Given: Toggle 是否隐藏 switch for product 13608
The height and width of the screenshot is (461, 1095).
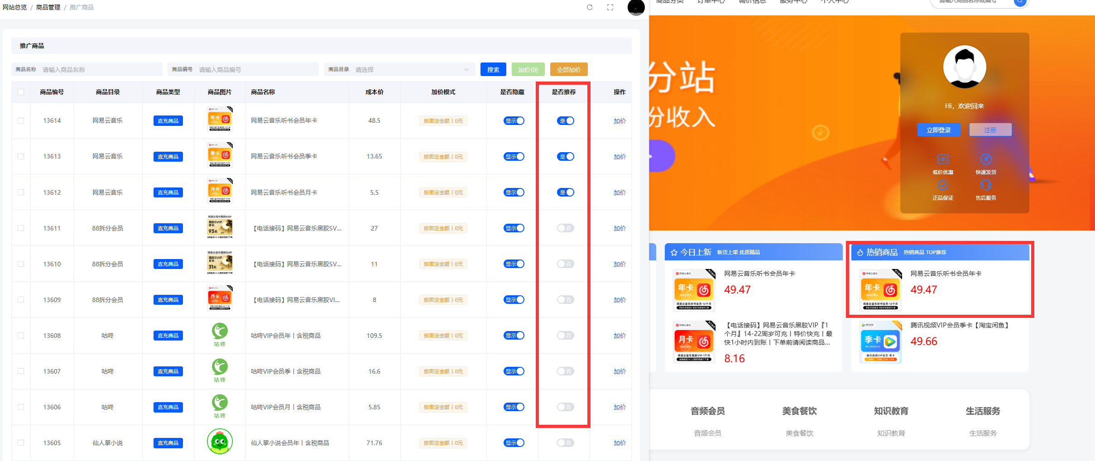Looking at the screenshot, I should [514, 336].
